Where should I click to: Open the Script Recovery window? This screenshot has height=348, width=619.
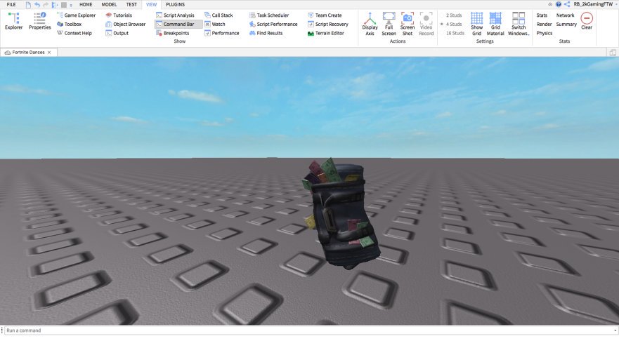pos(327,24)
